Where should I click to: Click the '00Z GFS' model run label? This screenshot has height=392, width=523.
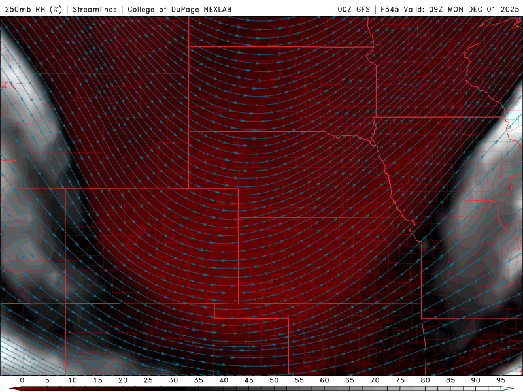354,9
